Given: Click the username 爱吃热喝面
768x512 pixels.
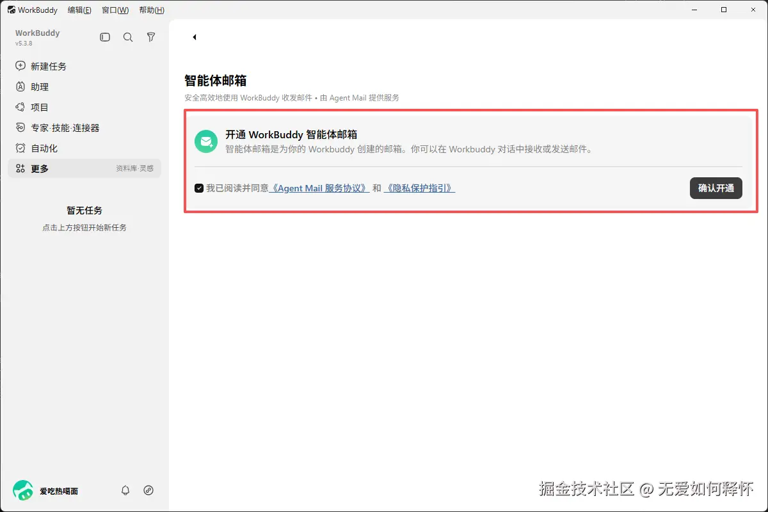Looking at the screenshot, I should coord(59,491).
